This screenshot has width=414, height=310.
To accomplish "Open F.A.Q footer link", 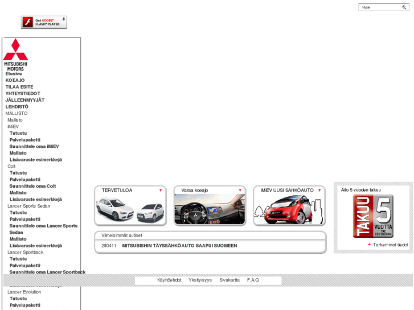I will [x=253, y=280].
